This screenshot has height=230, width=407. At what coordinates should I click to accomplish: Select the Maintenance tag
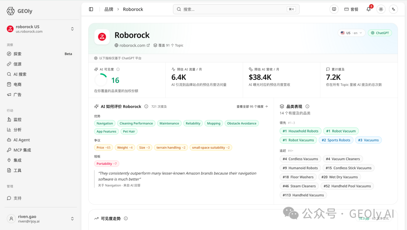[169, 123]
